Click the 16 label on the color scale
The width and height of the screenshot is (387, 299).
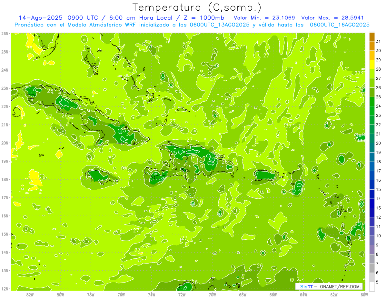(379, 180)
